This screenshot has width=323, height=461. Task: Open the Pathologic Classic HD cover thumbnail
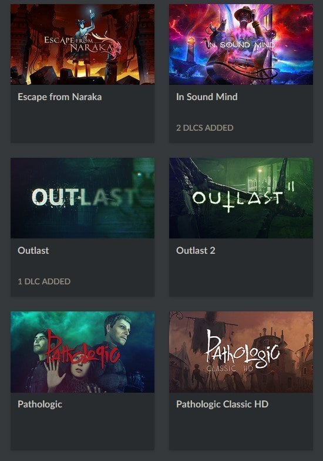pyautogui.click(x=241, y=352)
